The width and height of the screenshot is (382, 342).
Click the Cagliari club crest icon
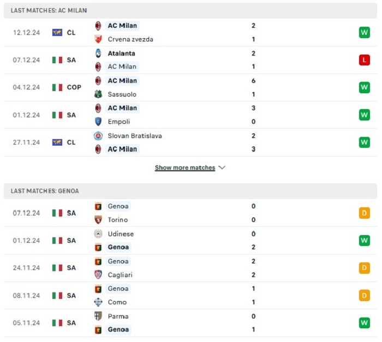[x=98, y=274]
